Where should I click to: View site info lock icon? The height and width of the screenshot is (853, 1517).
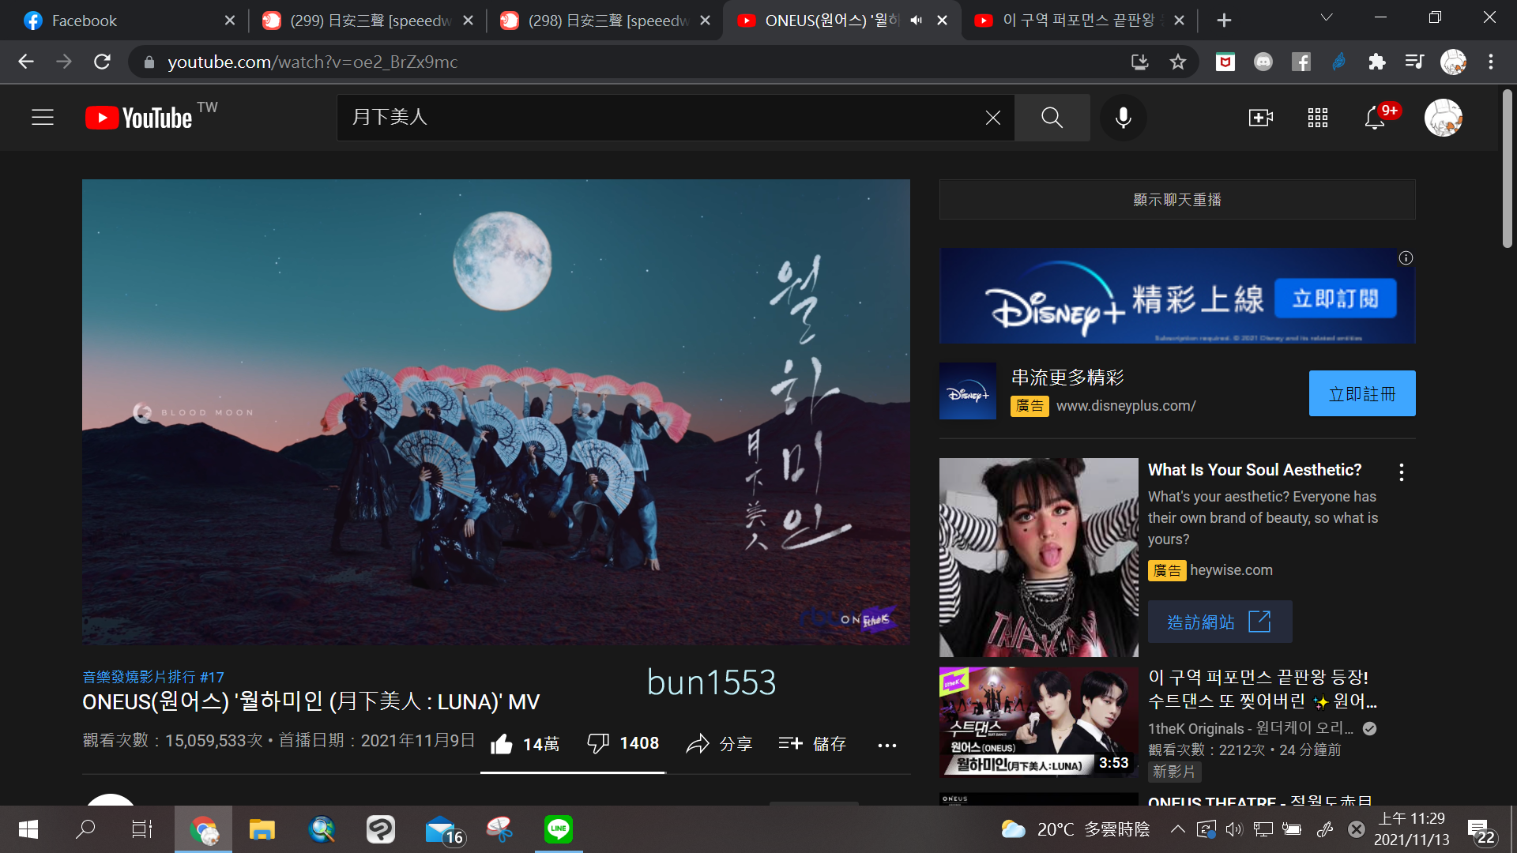[149, 62]
